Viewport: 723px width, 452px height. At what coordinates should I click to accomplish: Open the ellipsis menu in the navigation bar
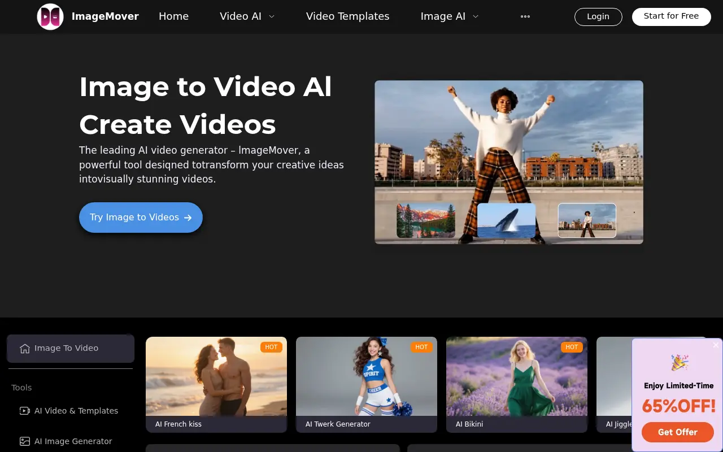pyautogui.click(x=525, y=16)
